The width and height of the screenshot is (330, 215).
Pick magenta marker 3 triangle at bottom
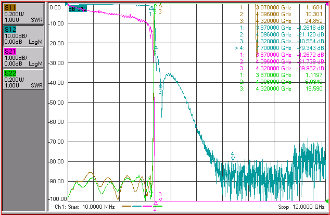[160, 199]
